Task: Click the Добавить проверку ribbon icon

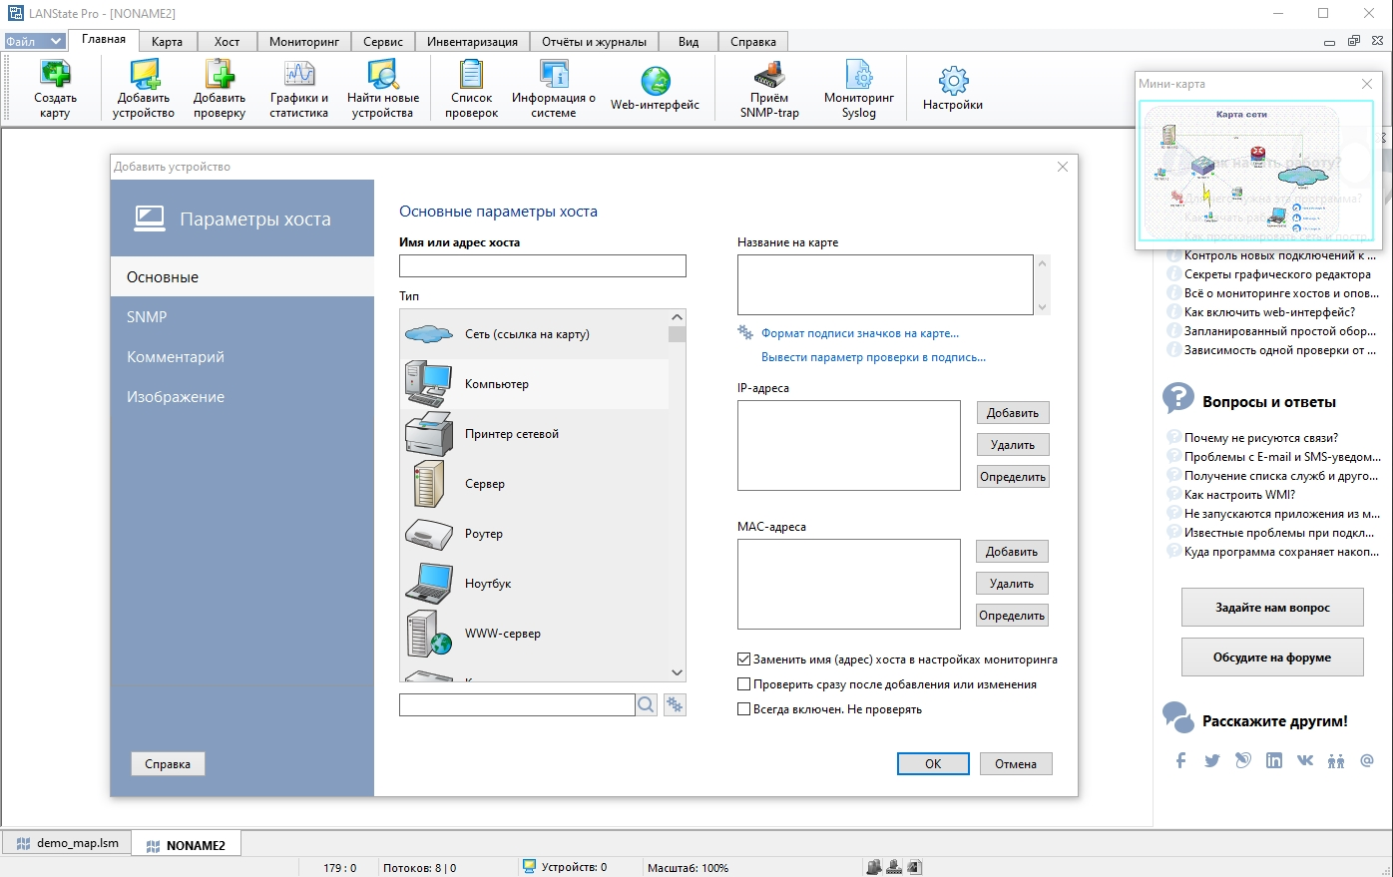Action: (x=220, y=89)
